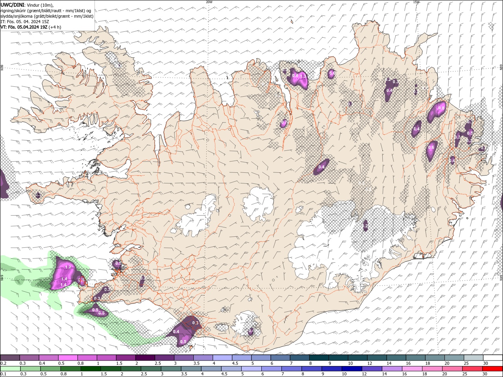Select the 8 dark teal snow legend swatch

319,358
